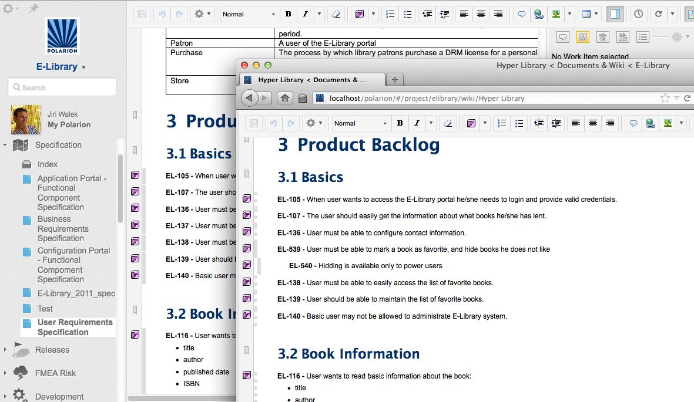Reload the page with the browser refresh button
The height and width of the screenshot is (402, 694).
pos(687,98)
